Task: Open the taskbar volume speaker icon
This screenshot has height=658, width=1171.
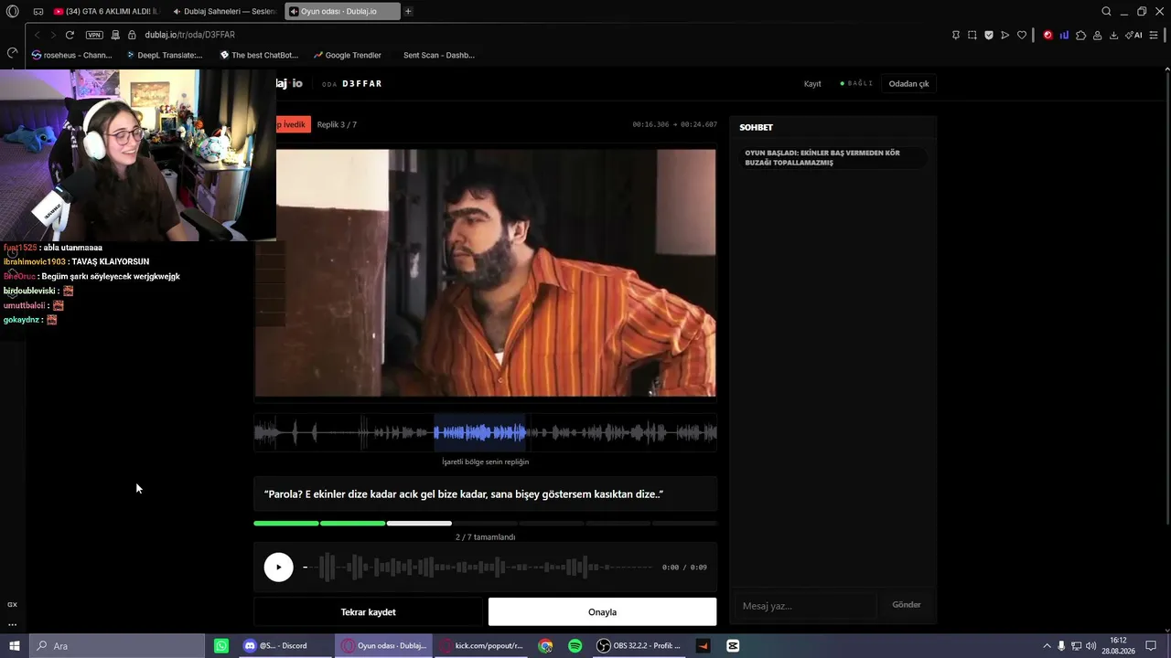Action: coord(1091,646)
